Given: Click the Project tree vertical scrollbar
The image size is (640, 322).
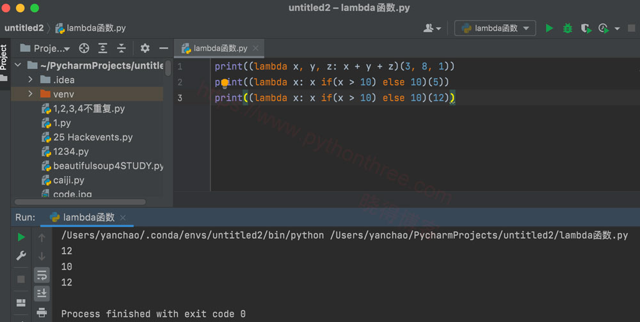Looking at the screenshot, I should coord(168,68).
